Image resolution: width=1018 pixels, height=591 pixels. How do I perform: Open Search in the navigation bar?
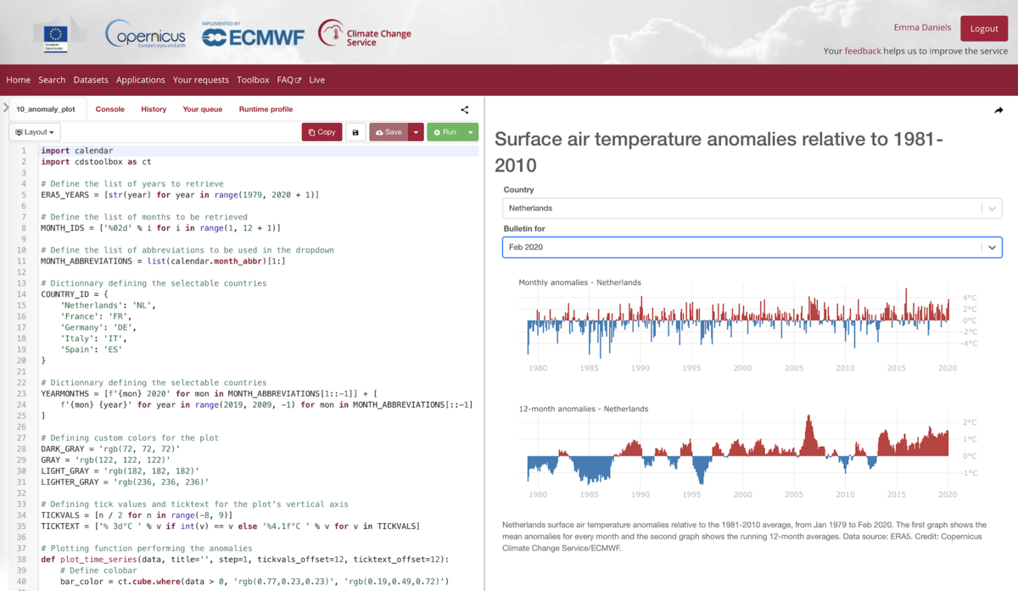click(52, 80)
